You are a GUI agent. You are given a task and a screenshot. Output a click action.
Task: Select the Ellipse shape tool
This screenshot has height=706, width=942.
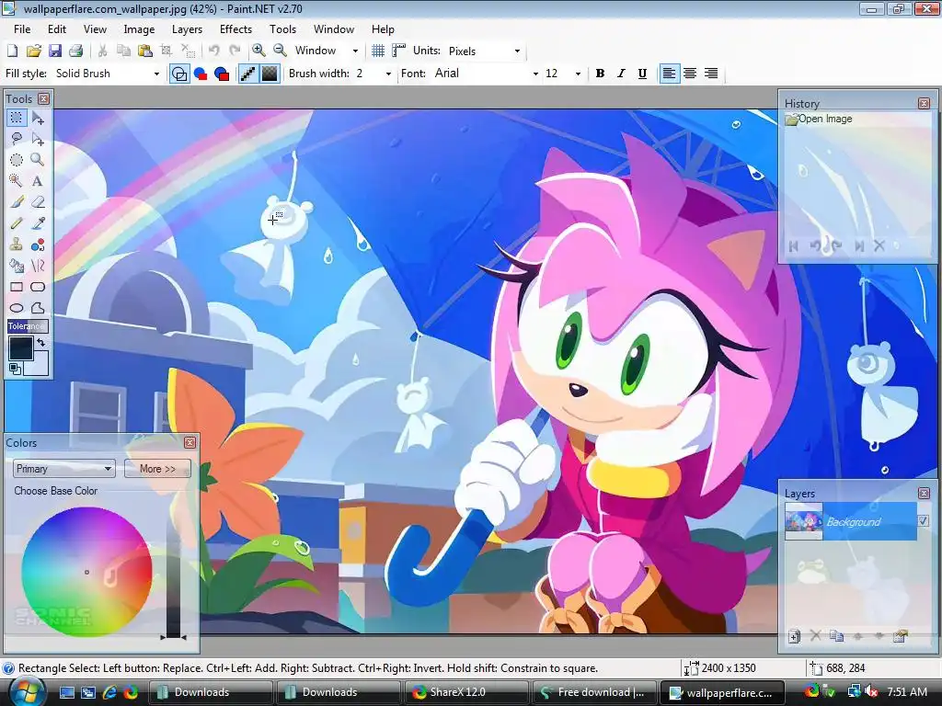pos(17,308)
